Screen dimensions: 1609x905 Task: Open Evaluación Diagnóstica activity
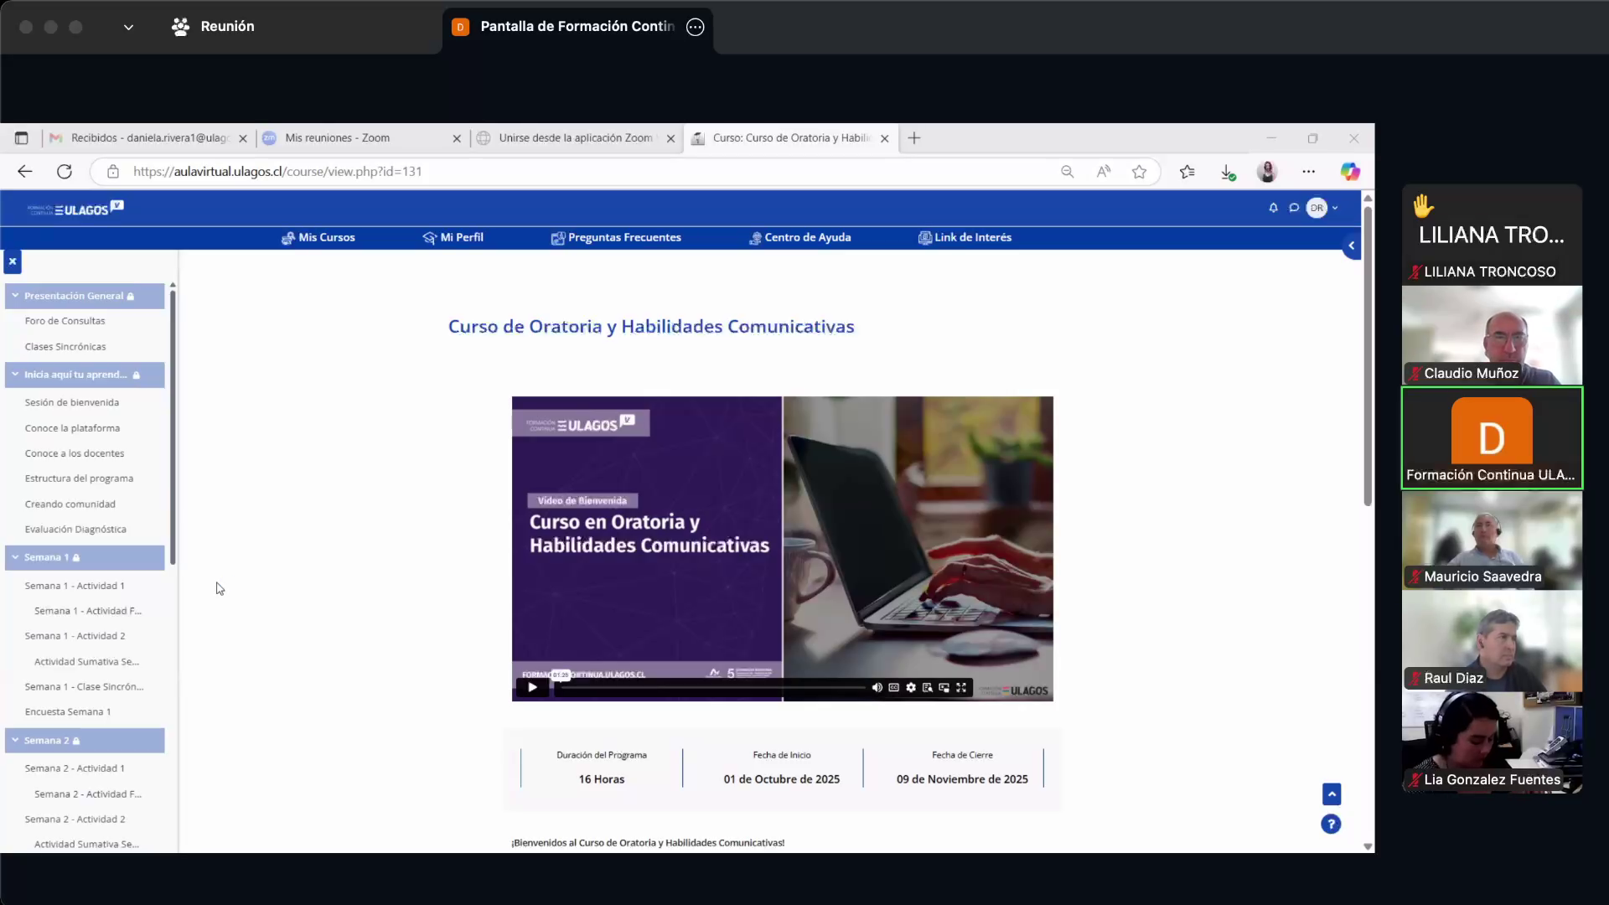click(75, 530)
